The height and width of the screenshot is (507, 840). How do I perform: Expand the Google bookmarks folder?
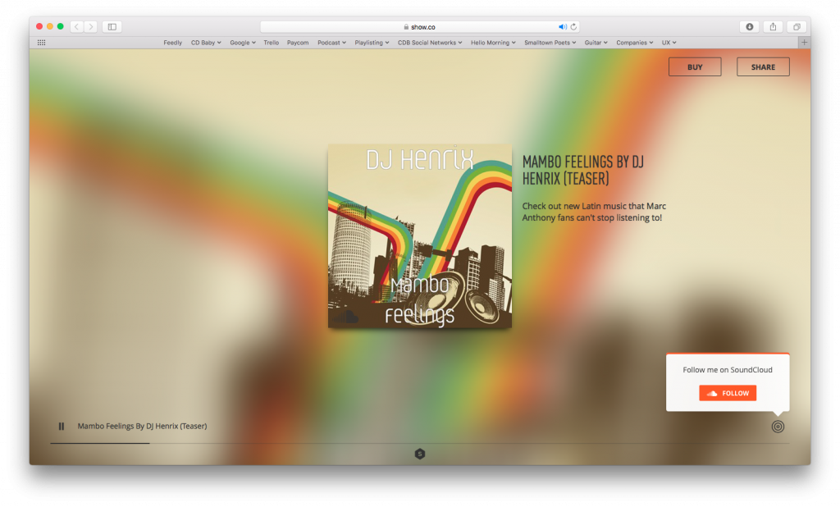pyautogui.click(x=243, y=43)
